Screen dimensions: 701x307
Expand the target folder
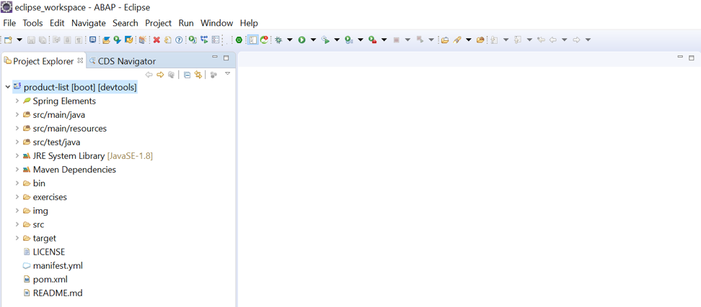pos(17,239)
